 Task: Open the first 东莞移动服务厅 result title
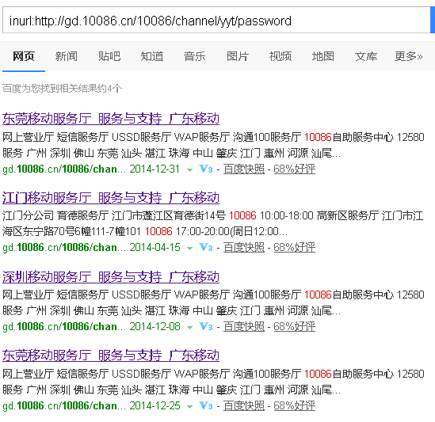111,119
